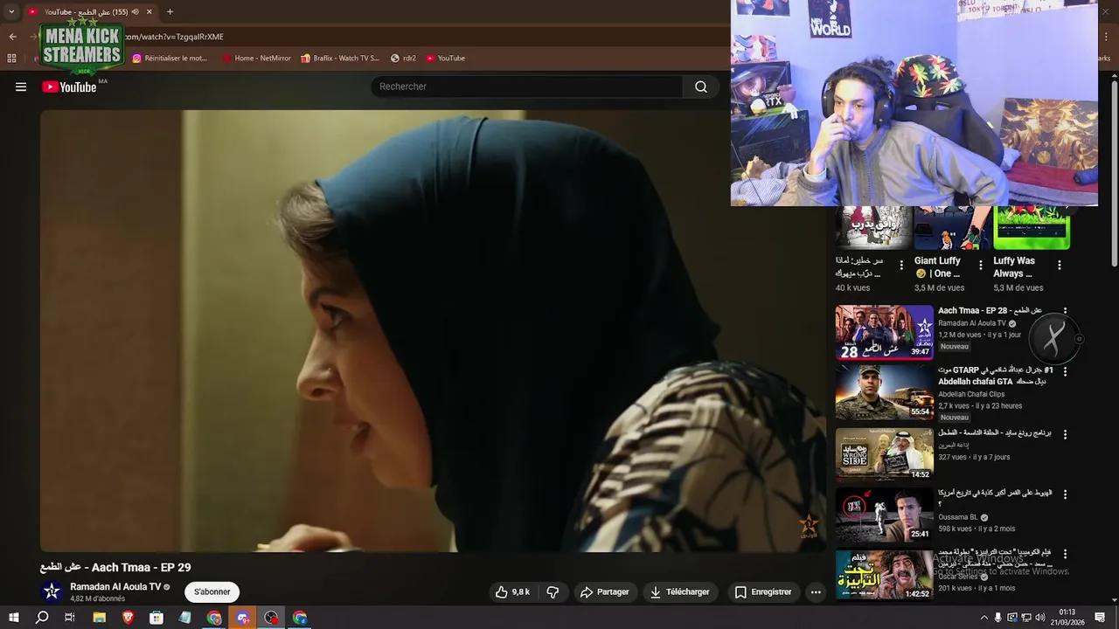The image size is (1119, 629).
Task: Share the video via Partager
Action: point(604,591)
